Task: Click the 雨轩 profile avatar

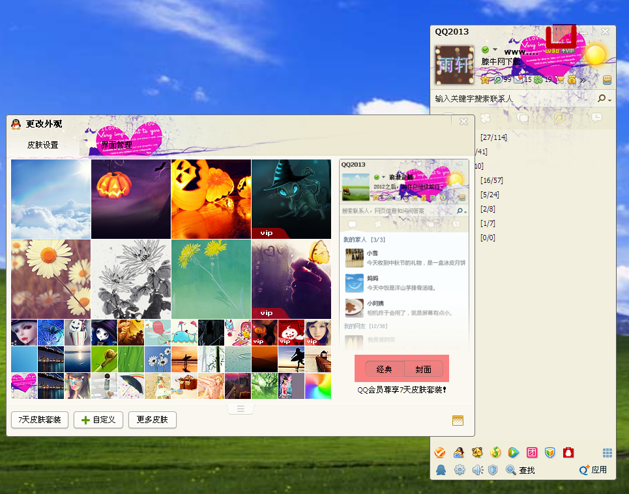Action: coord(454,65)
